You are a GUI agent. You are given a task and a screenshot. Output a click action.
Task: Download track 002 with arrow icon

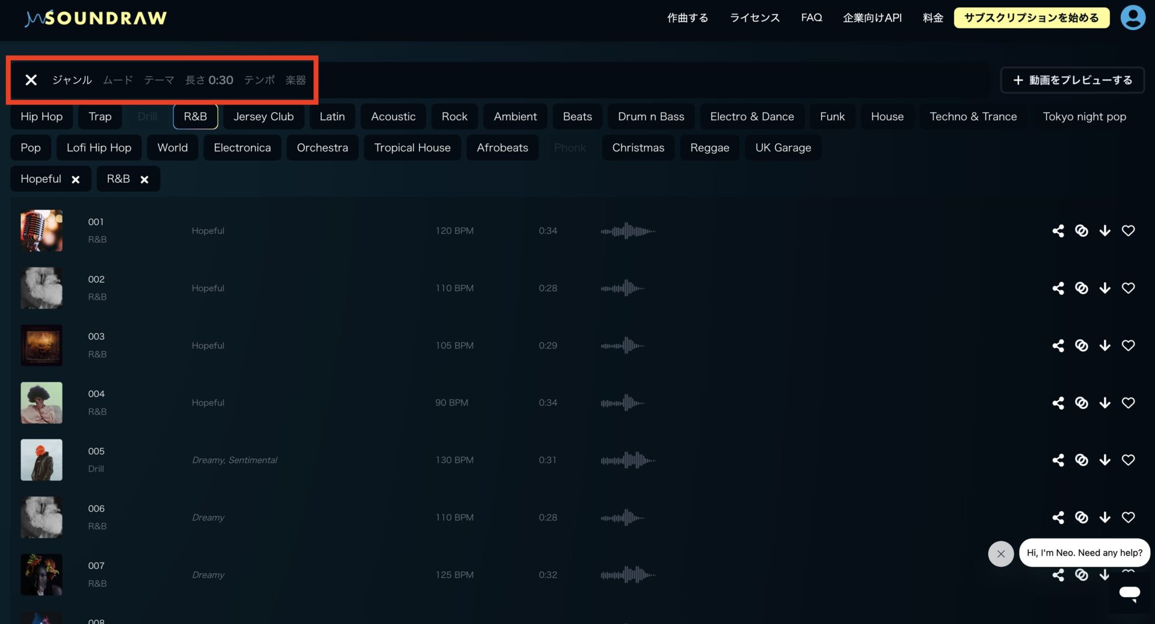(x=1104, y=289)
